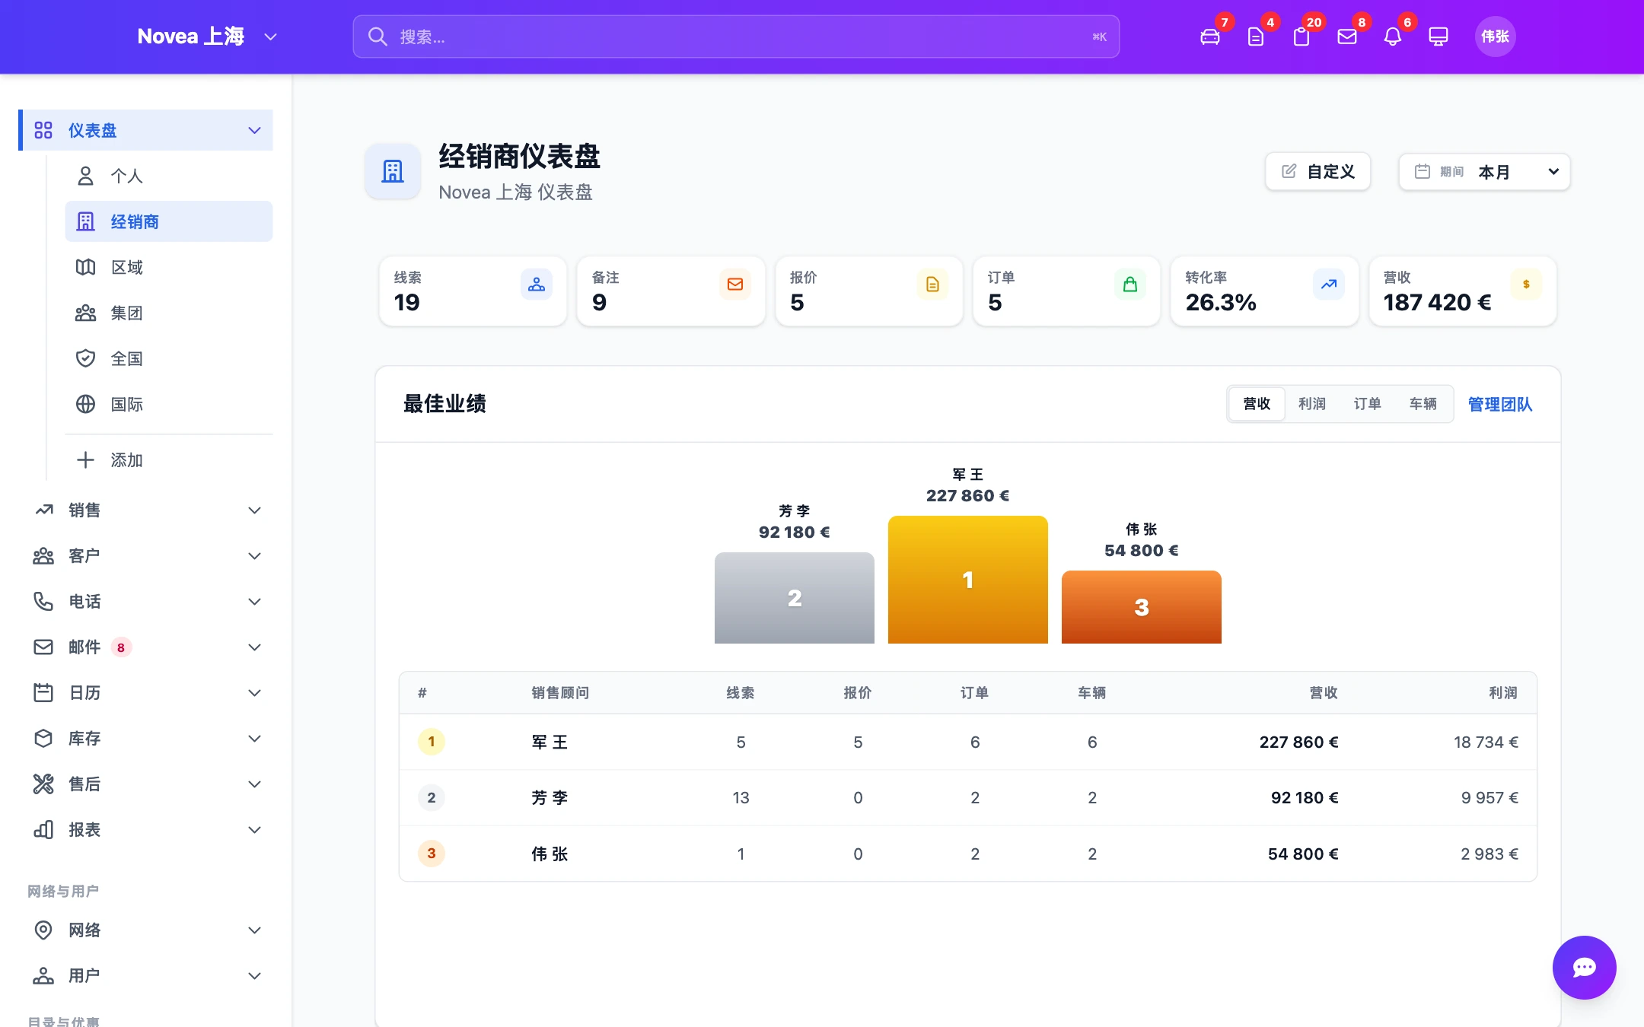The height and width of the screenshot is (1027, 1644).
Task: Click 芳 李 in the advisor table
Action: 550,797
